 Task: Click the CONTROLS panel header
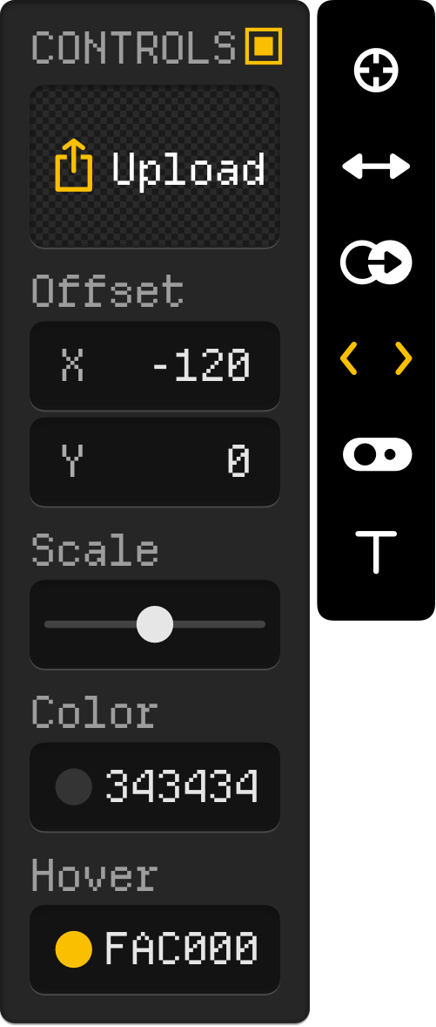tap(134, 47)
